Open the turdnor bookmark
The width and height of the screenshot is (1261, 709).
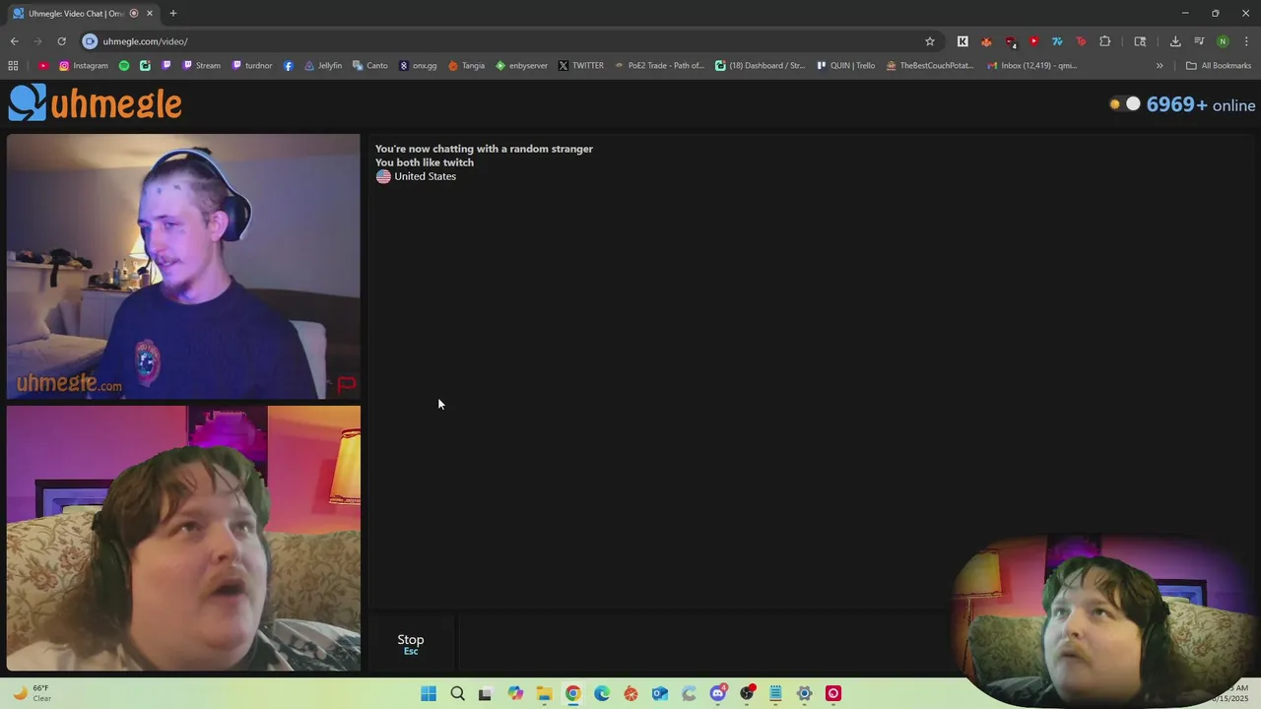coord(251,66)
